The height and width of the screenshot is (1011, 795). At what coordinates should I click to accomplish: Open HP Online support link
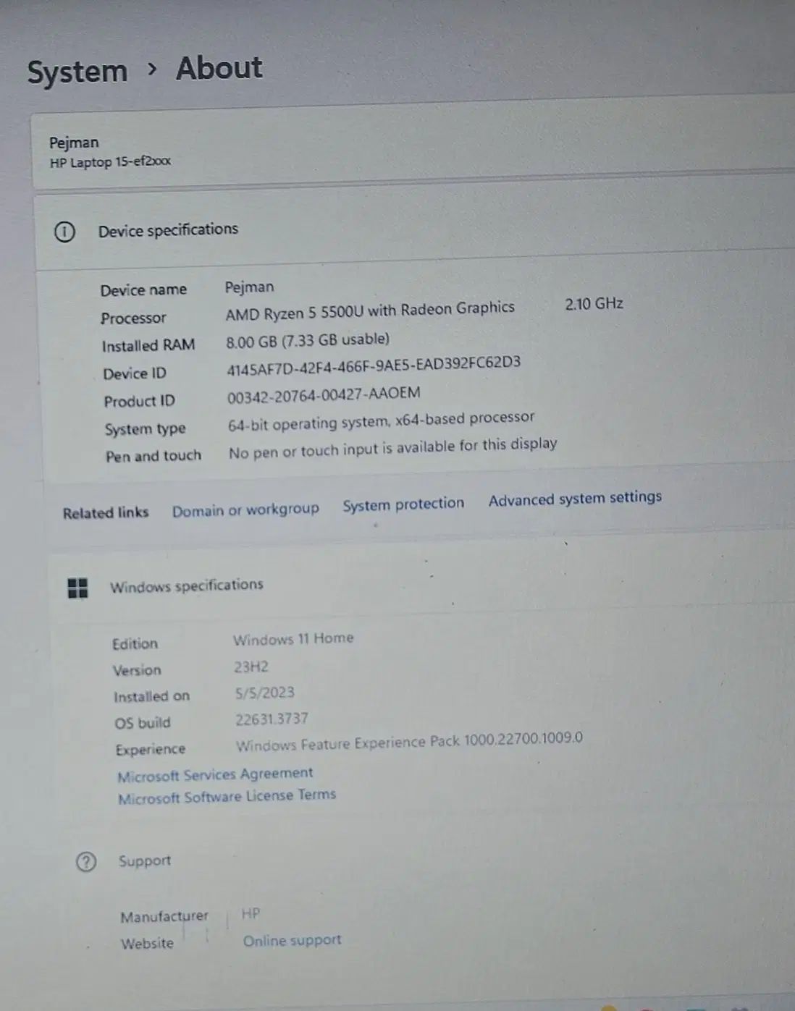click(292, 941)
